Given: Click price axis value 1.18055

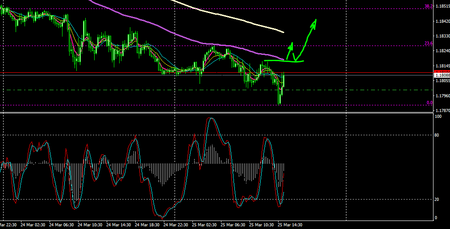Looking at the screenshot, I should [x=442, y=81].
